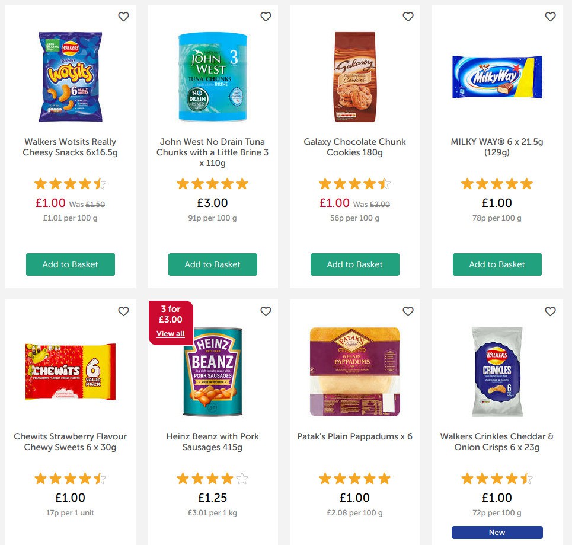Open the Heinz Beanz product title link
572x545 pixels.
212,441
